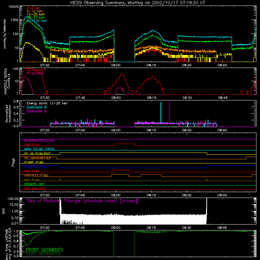This screenshot has height=260, width=260.
Task: Click the Normalized modulation axis label
Action: tap(8, 113)
